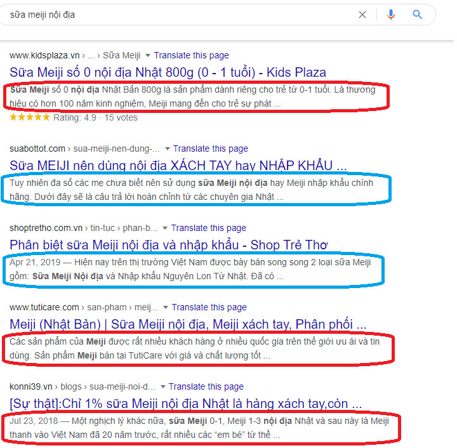457x448 pixels.
Task: Click the snippet starting 'Các sản phẩm của Meiji'
Action: 194,348
